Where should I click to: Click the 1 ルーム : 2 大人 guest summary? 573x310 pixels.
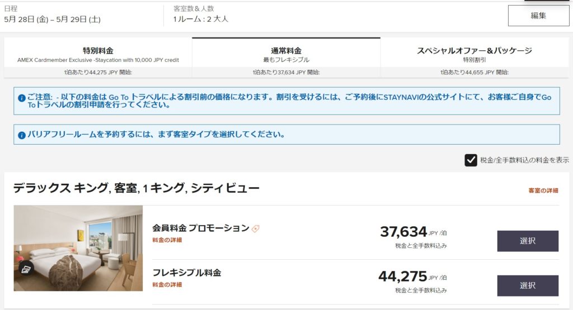[x=200, y=19]
